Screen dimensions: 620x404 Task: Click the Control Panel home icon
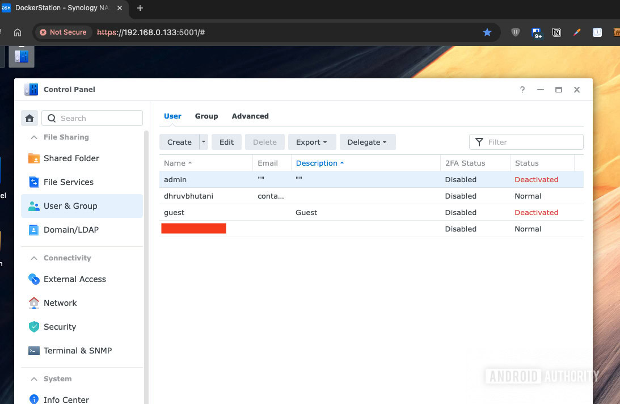click(x=29, y=118)
